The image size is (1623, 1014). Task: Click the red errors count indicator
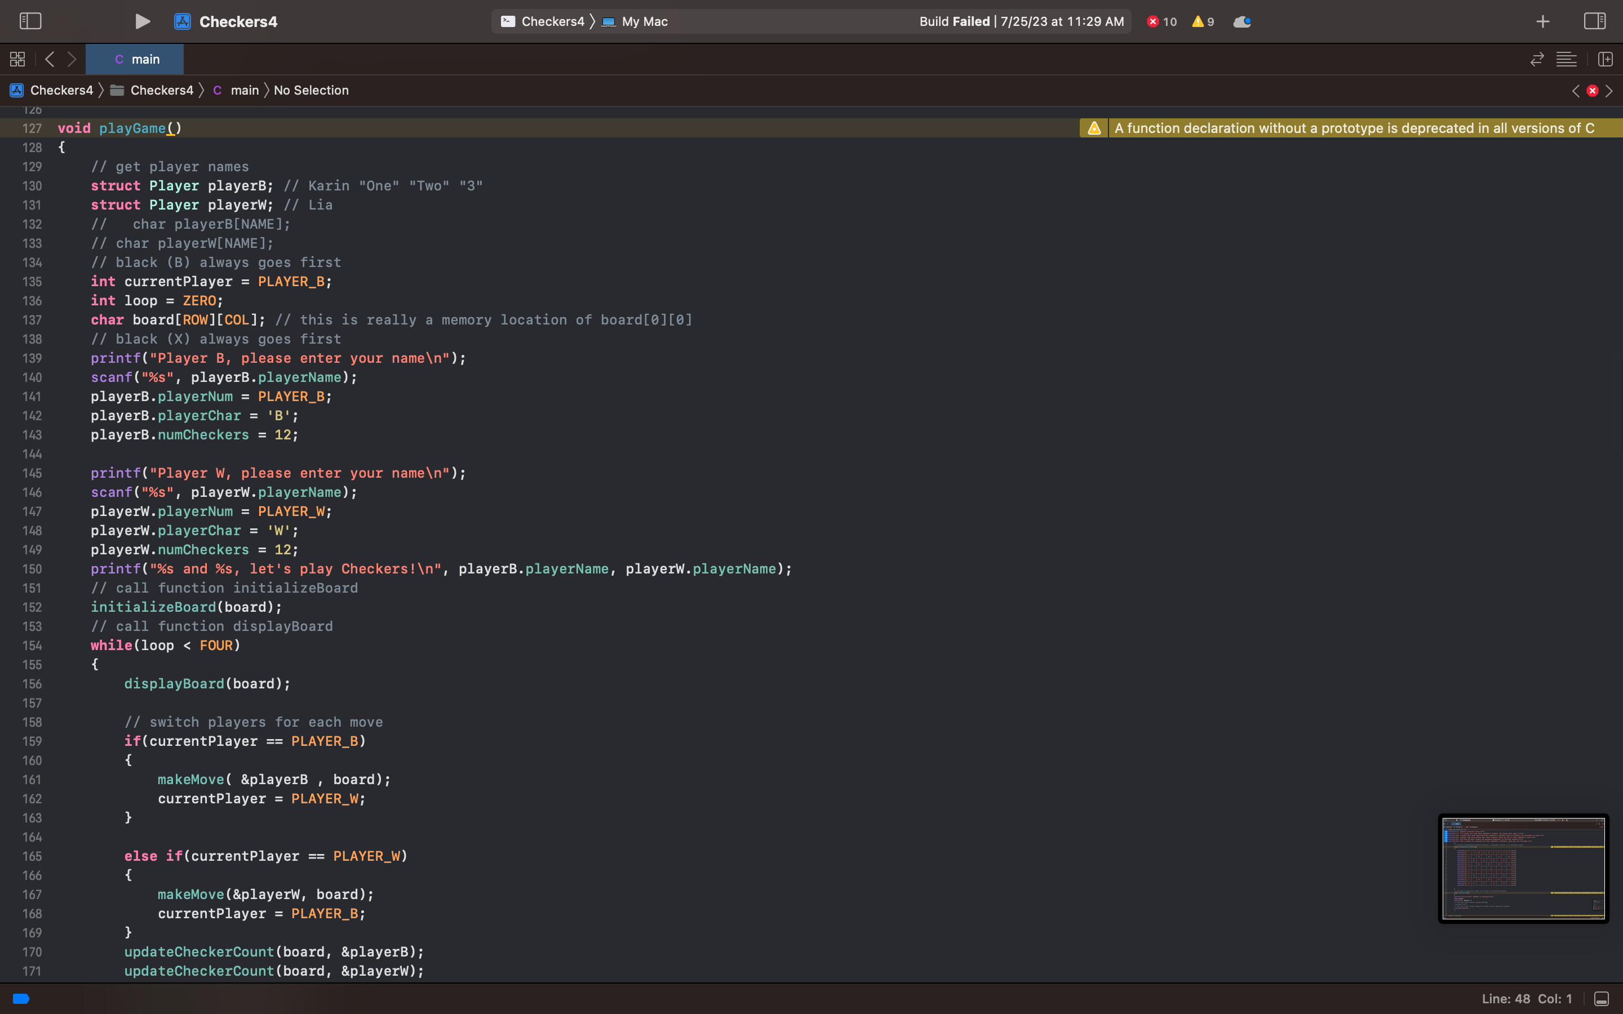(1161, 21)
